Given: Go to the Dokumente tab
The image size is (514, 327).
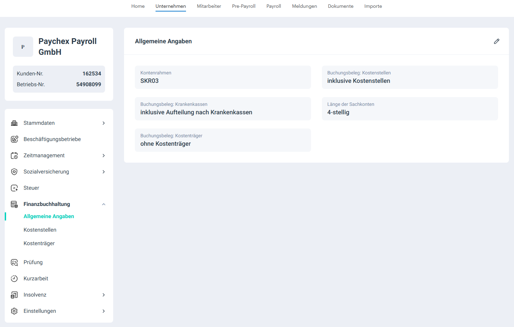Looking at the screenshot, I should (x=341, y=6).
